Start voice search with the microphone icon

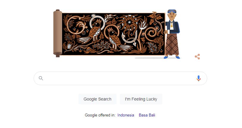199,78
